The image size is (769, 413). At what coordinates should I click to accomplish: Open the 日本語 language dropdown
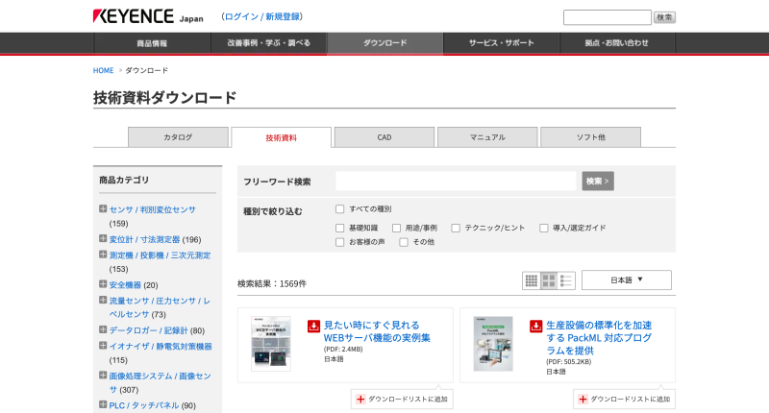coord(627,280)
